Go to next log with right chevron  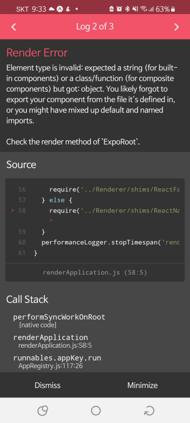tap(176, 27)
